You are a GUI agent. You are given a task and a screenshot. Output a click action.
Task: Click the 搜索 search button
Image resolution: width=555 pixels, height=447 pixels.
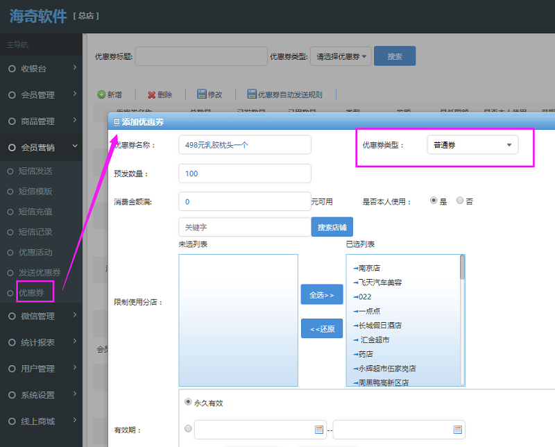[395, 56]
